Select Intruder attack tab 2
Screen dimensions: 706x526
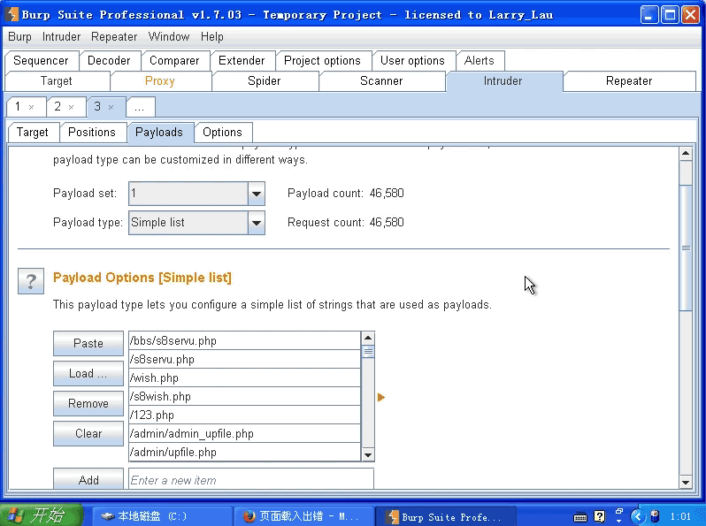coord(58,107)
